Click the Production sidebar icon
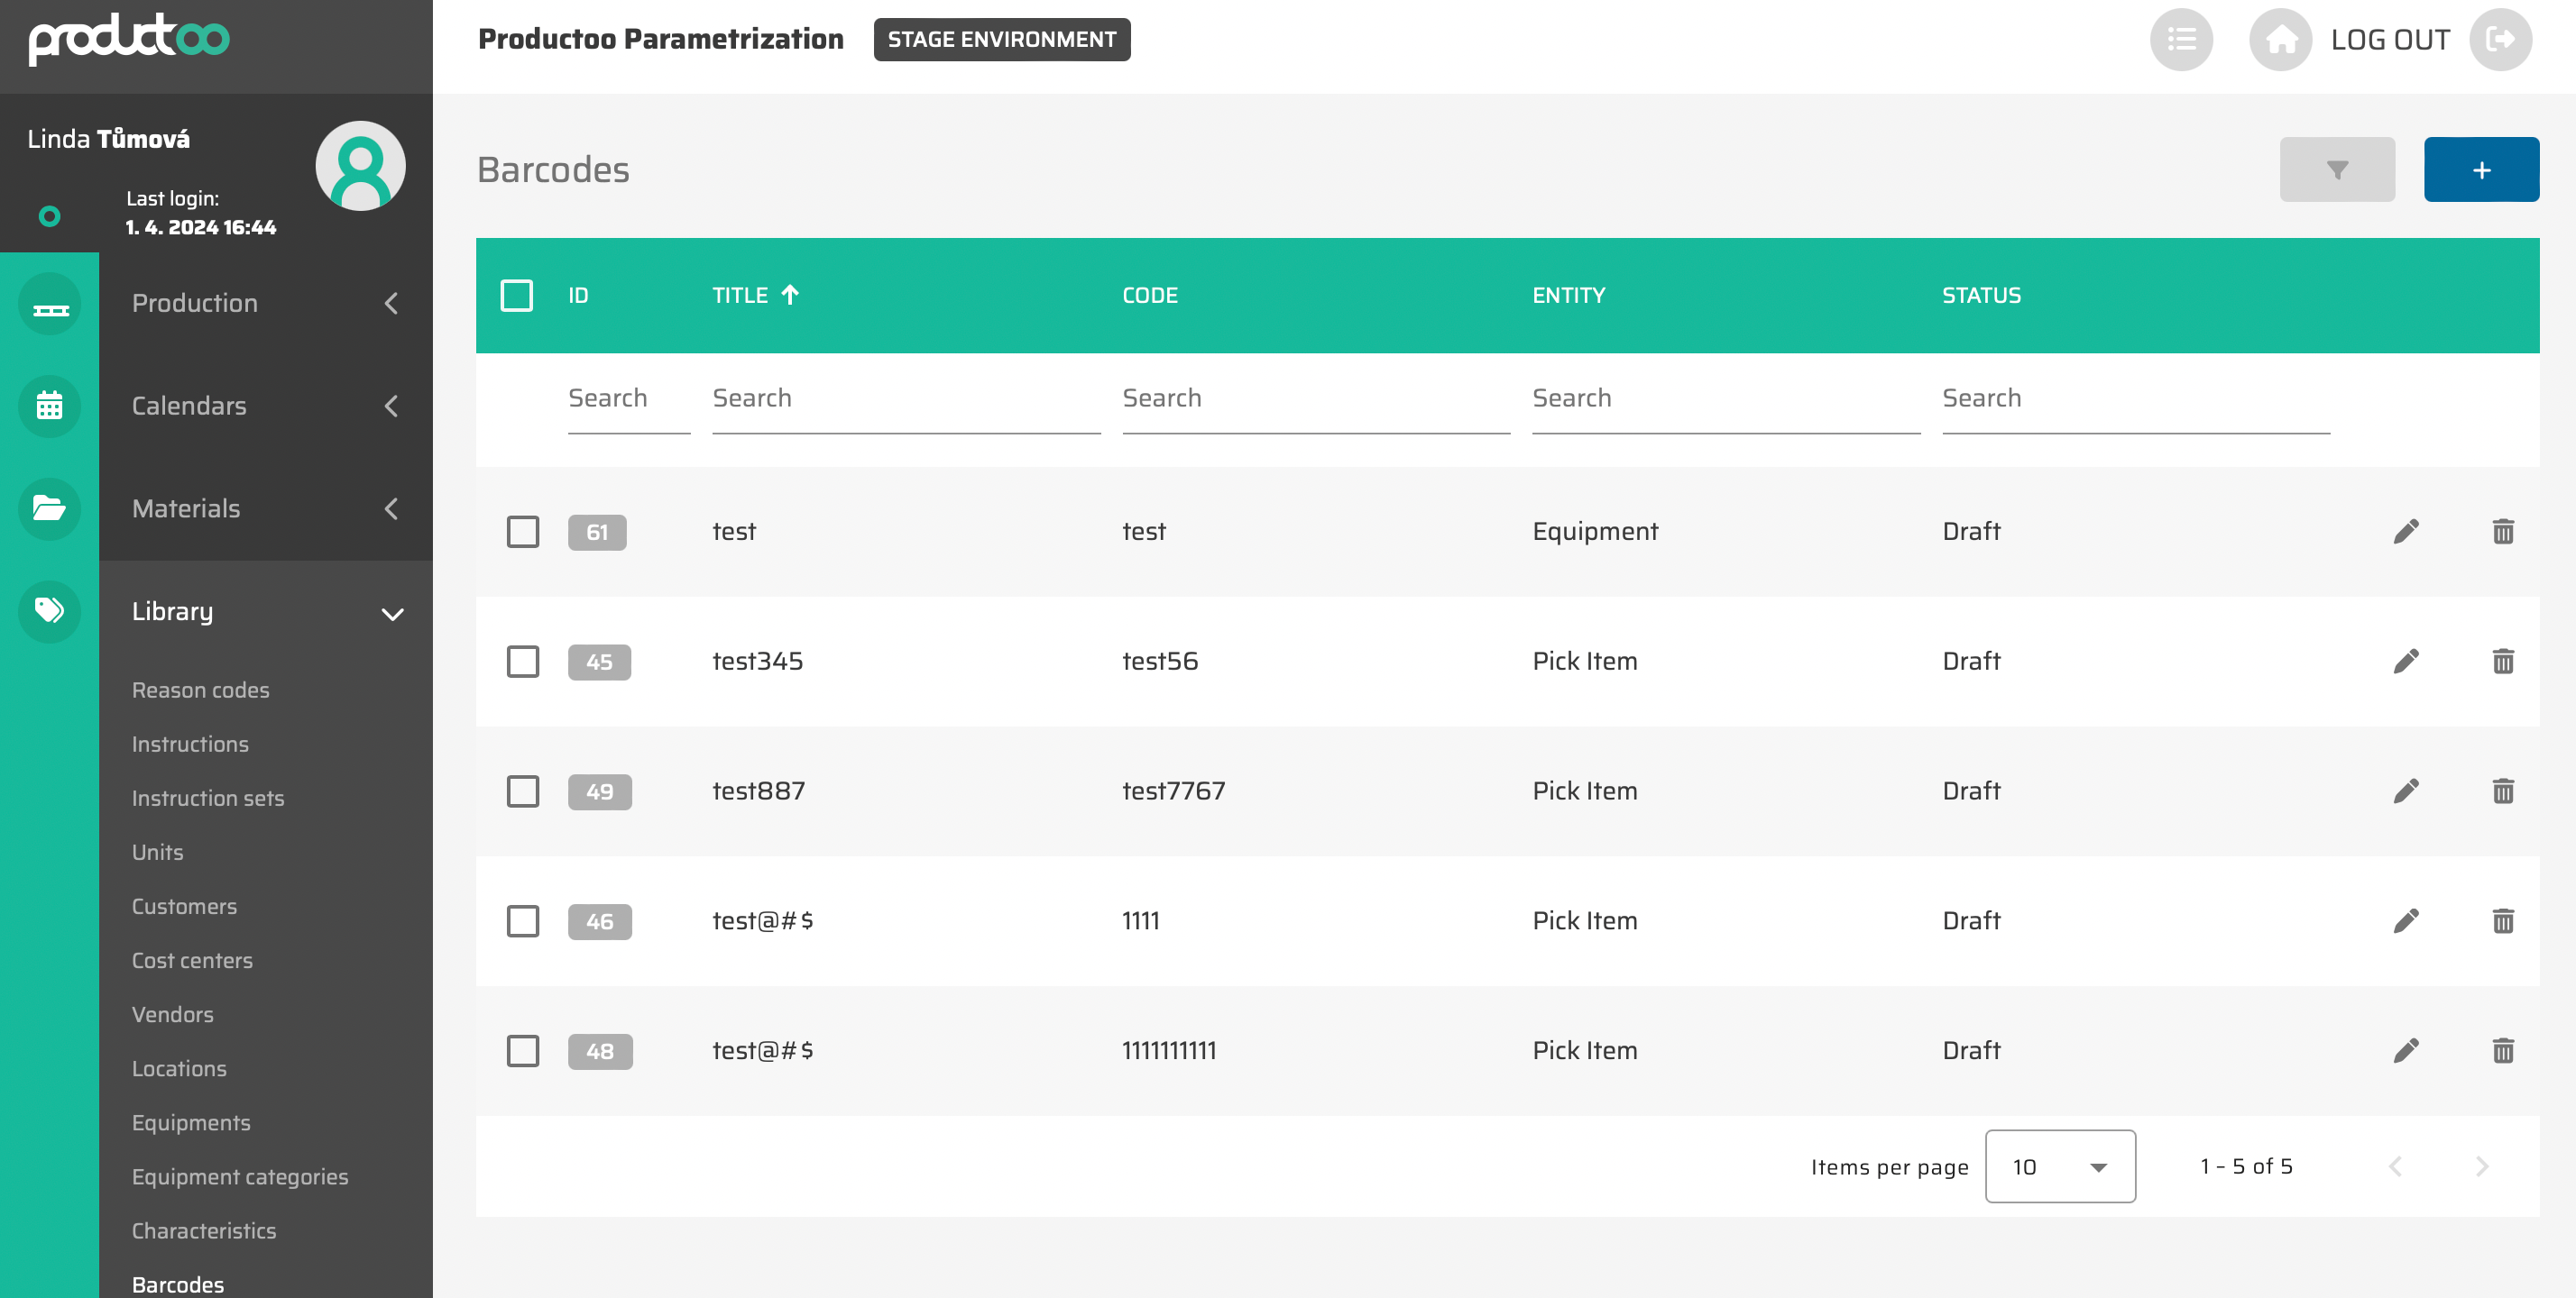Viewport: 2576px width, 1298px height. click(x=49, y=304)
